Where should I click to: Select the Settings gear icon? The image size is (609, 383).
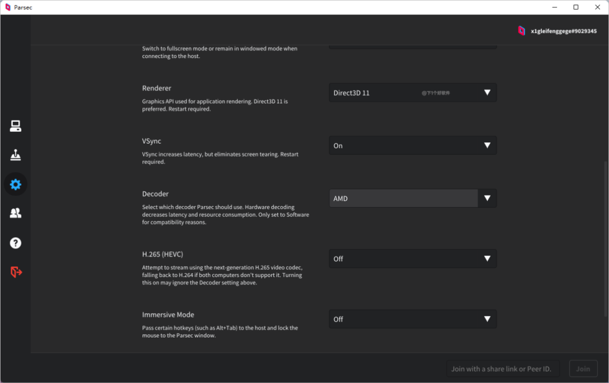click(x=15, y=184)
